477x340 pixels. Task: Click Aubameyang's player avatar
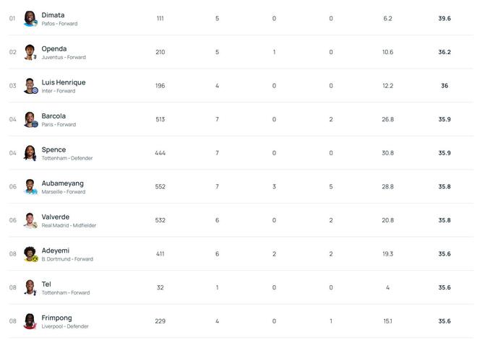click(30, 186)
